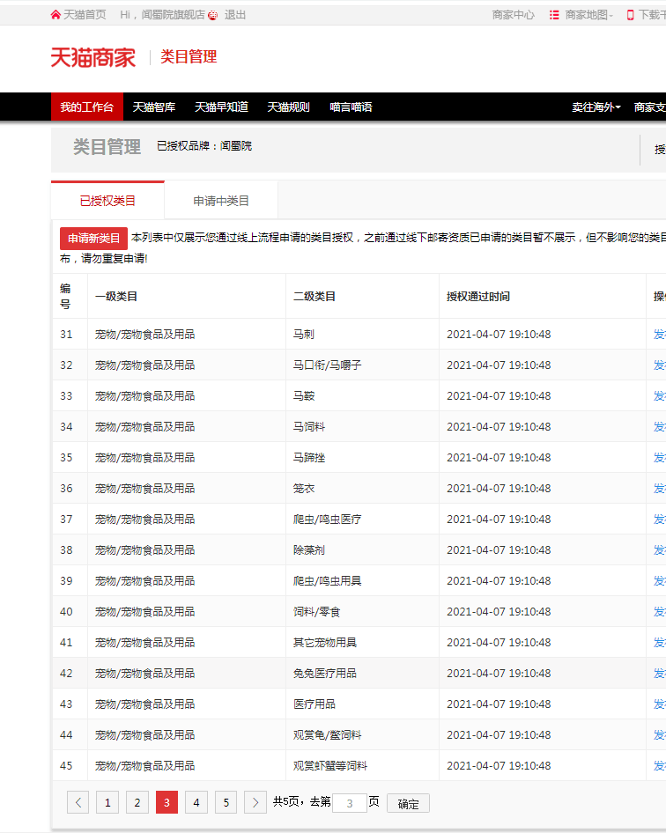Screen dimensions: 666x833
Task: Click the page number input field
Action: [x=349, y=803]
